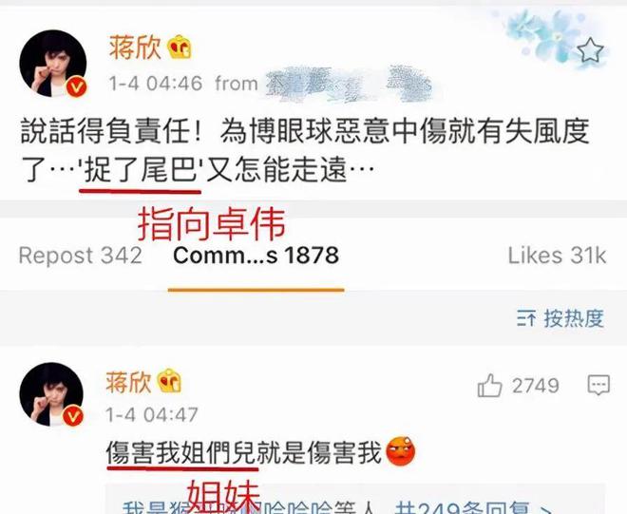Viewport: 627px width, 514px height.
Task: Open commenter avatar beside 04:47 reply
Action: [x=51, y=394]
